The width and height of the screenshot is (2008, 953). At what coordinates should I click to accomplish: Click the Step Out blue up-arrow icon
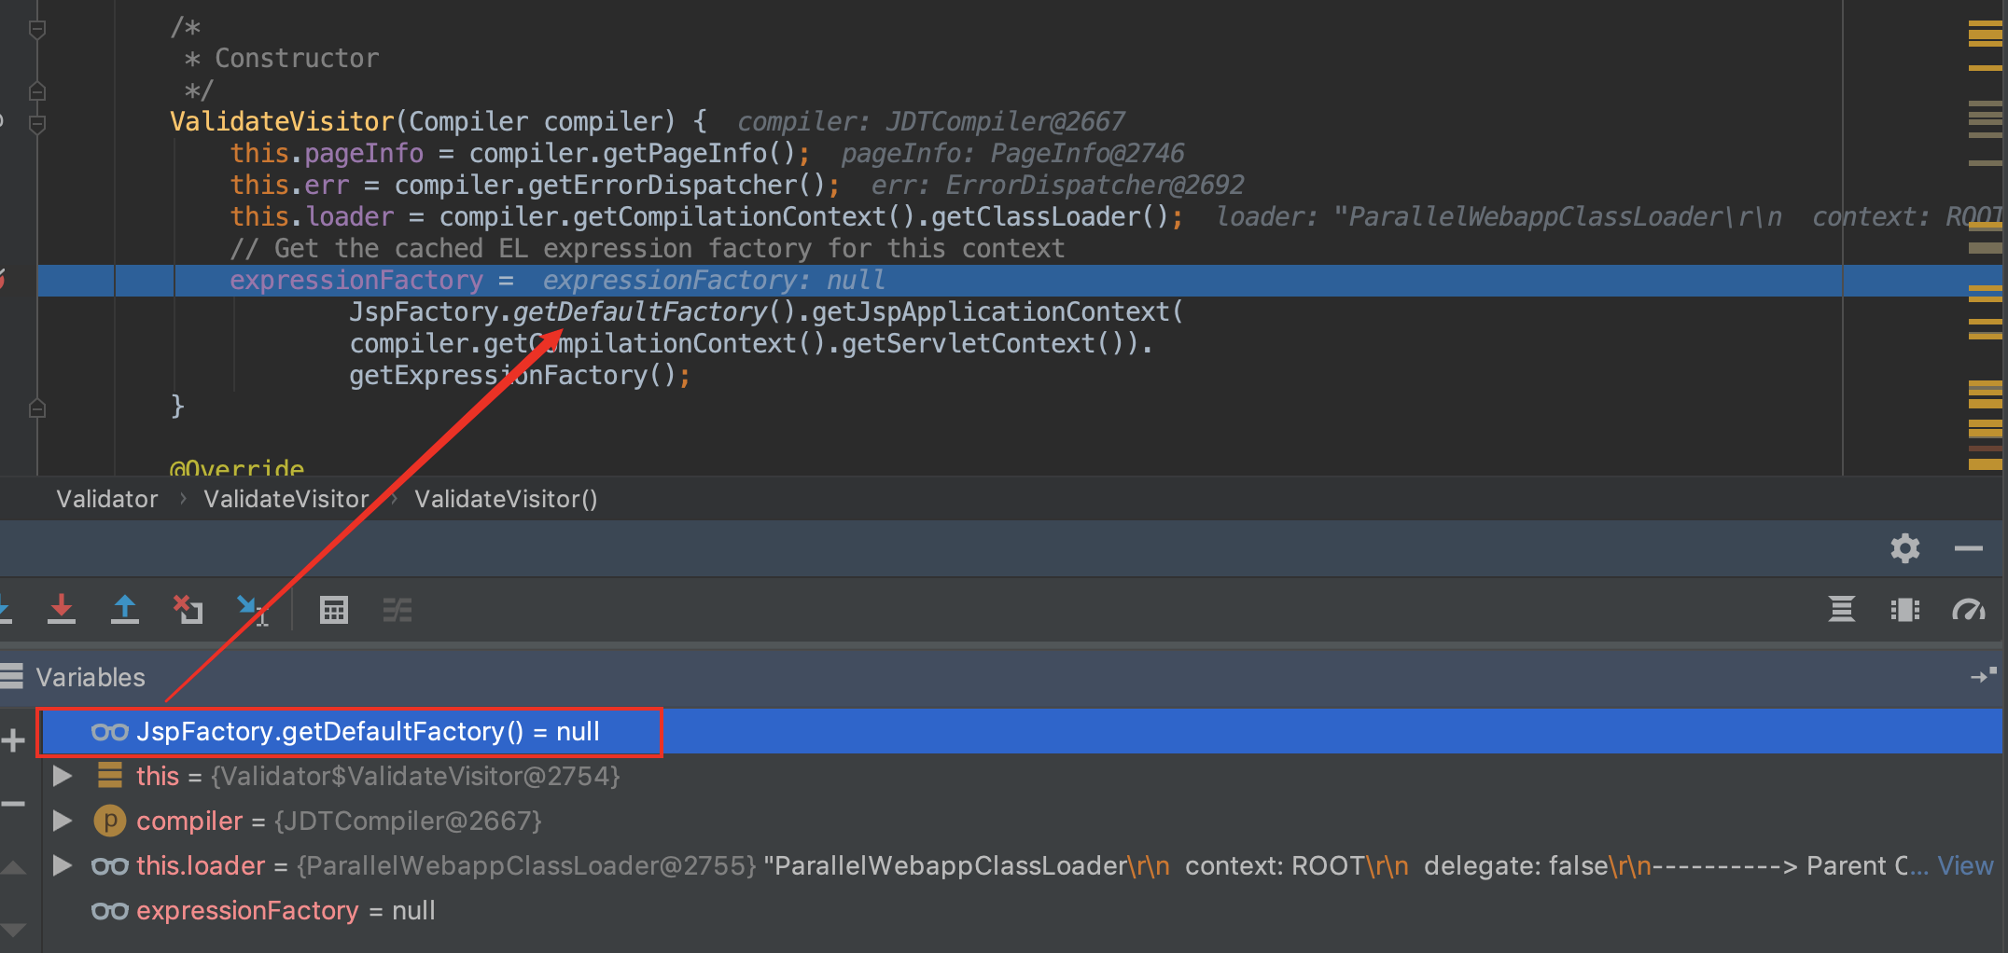(125, 610)
